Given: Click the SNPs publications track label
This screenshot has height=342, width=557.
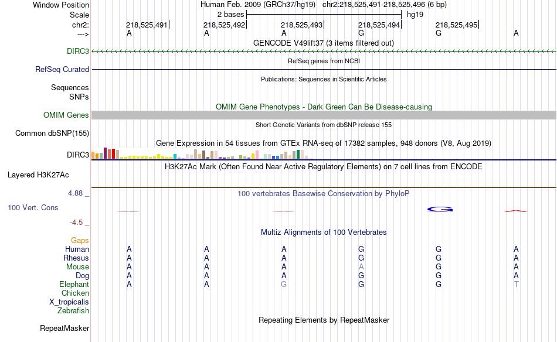Looking at the screenshot, I should [x=79, y=97].
